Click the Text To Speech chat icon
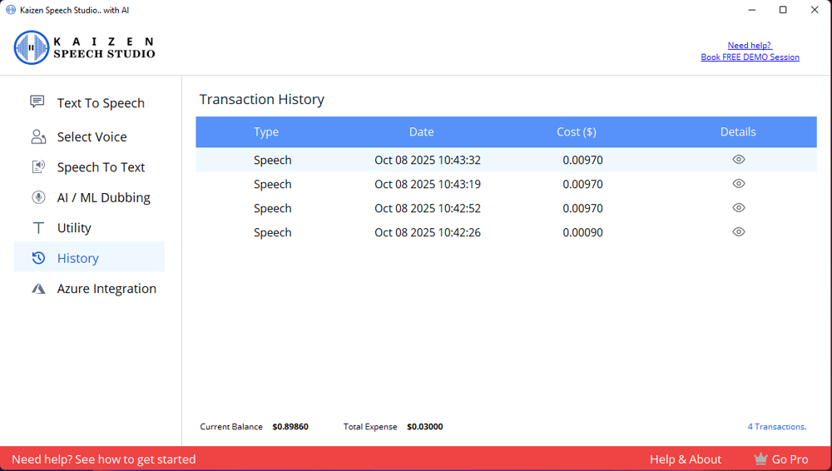The image size is (832, 471). [x=37, y=102]
